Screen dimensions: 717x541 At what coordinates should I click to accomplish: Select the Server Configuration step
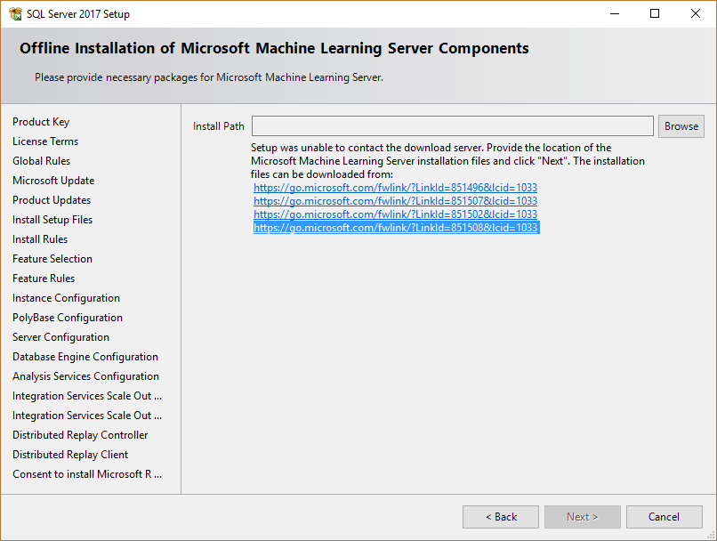click(x=60, y=337)
